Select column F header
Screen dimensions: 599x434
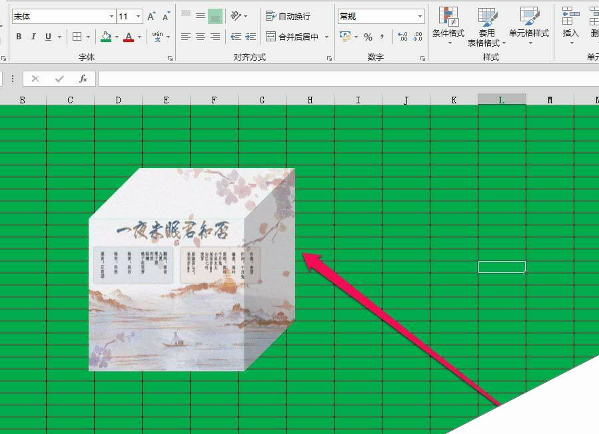214,100
